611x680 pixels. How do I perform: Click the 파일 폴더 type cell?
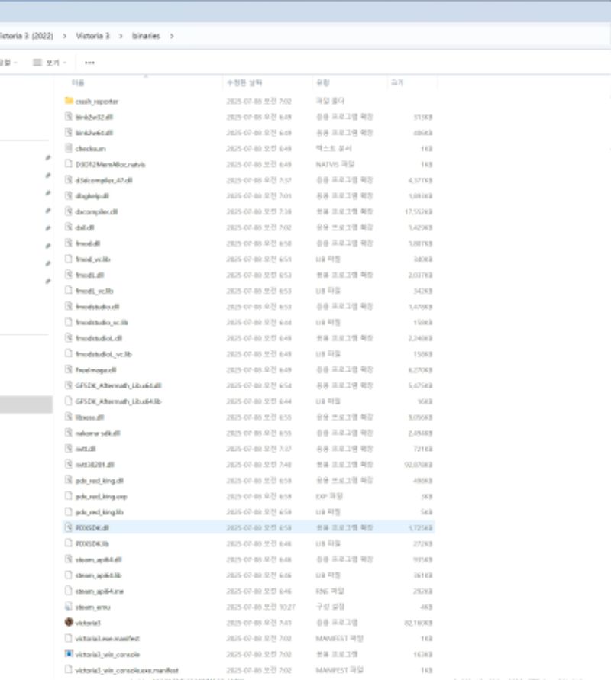(330, 101)
